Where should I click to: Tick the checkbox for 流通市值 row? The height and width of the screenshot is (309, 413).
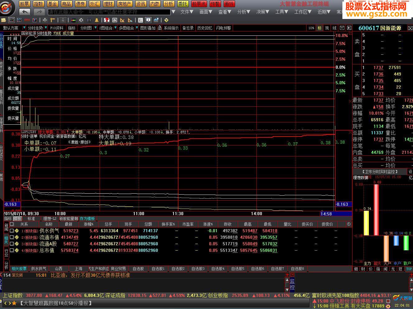point(12,237)
